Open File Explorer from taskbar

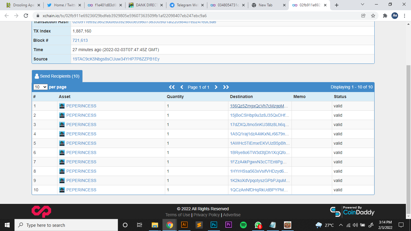(x=155, y=225)
